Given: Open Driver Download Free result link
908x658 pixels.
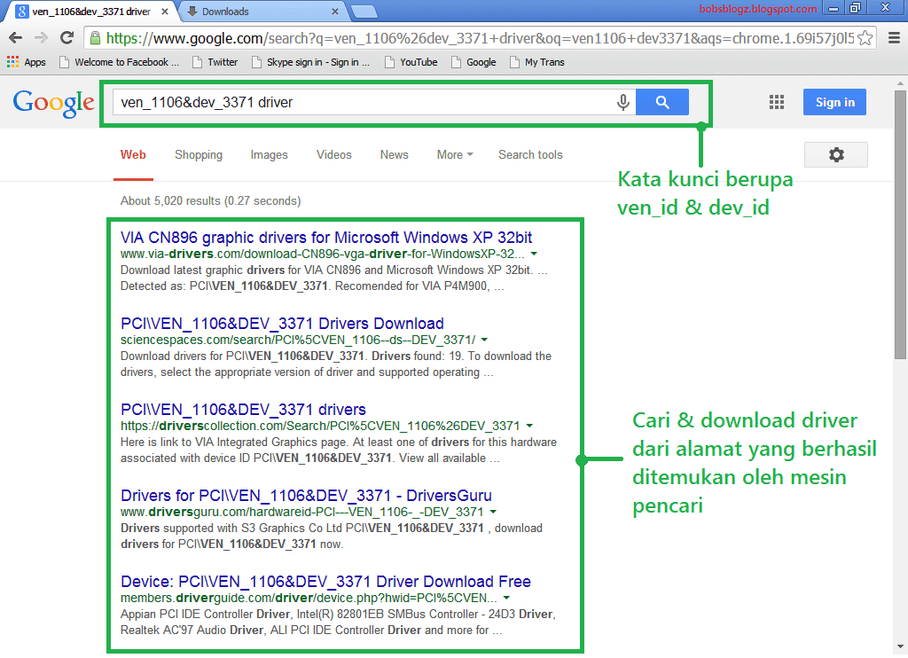Looking at the screenshot, I should 325,582.
